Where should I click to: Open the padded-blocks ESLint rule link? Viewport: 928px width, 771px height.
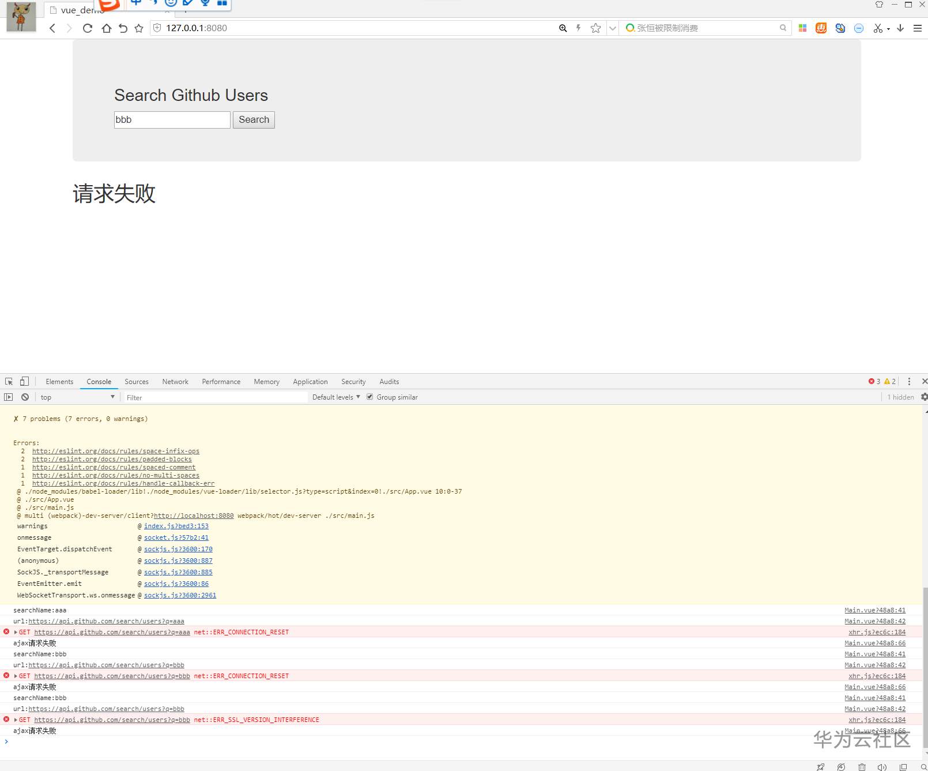(112, 460)
